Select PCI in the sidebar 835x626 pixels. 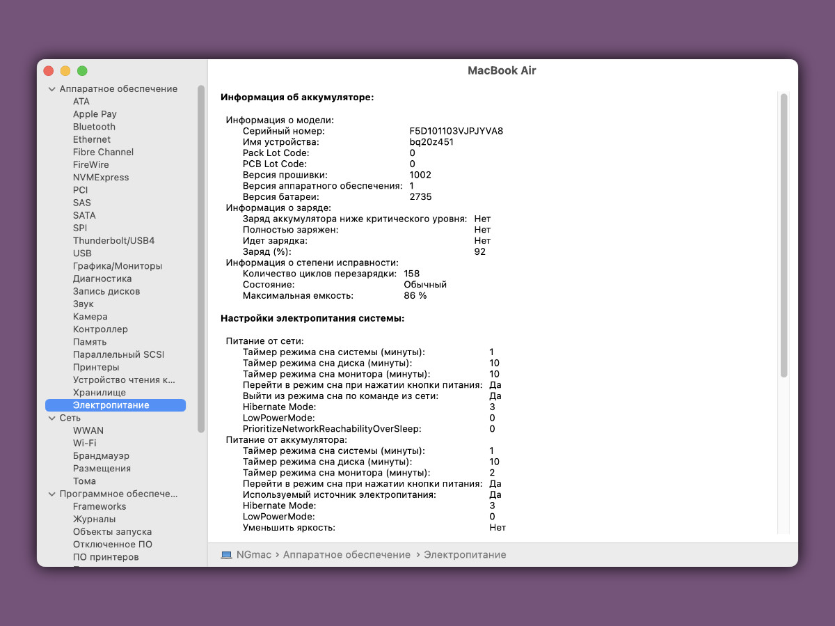[81, 190]
